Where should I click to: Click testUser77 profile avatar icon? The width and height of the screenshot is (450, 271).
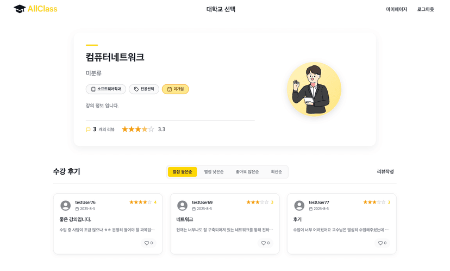point(299,206)
